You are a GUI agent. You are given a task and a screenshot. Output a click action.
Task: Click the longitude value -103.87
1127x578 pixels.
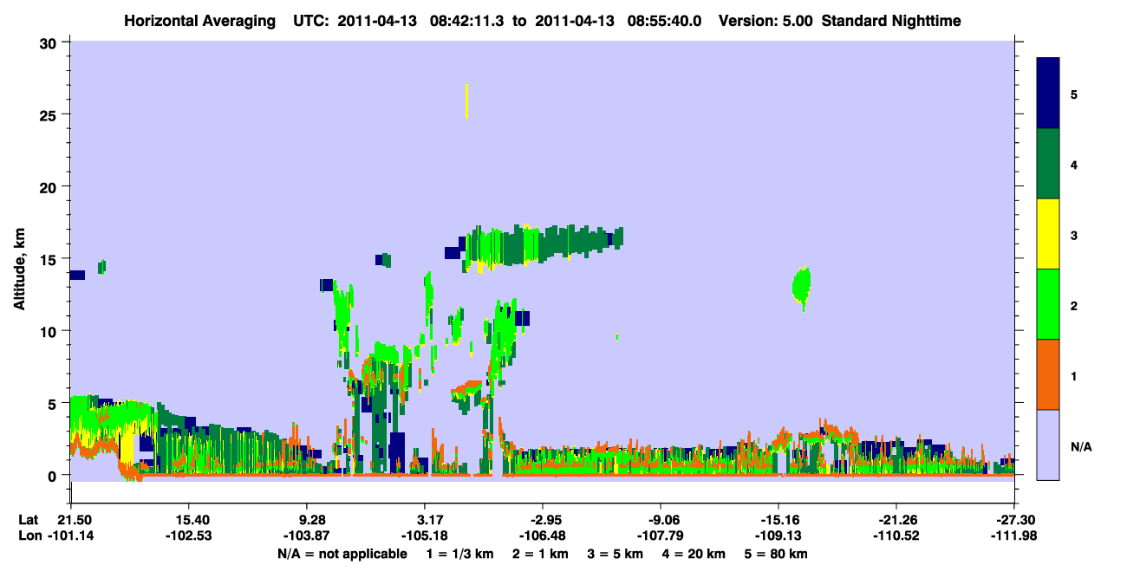click(307, 536)
